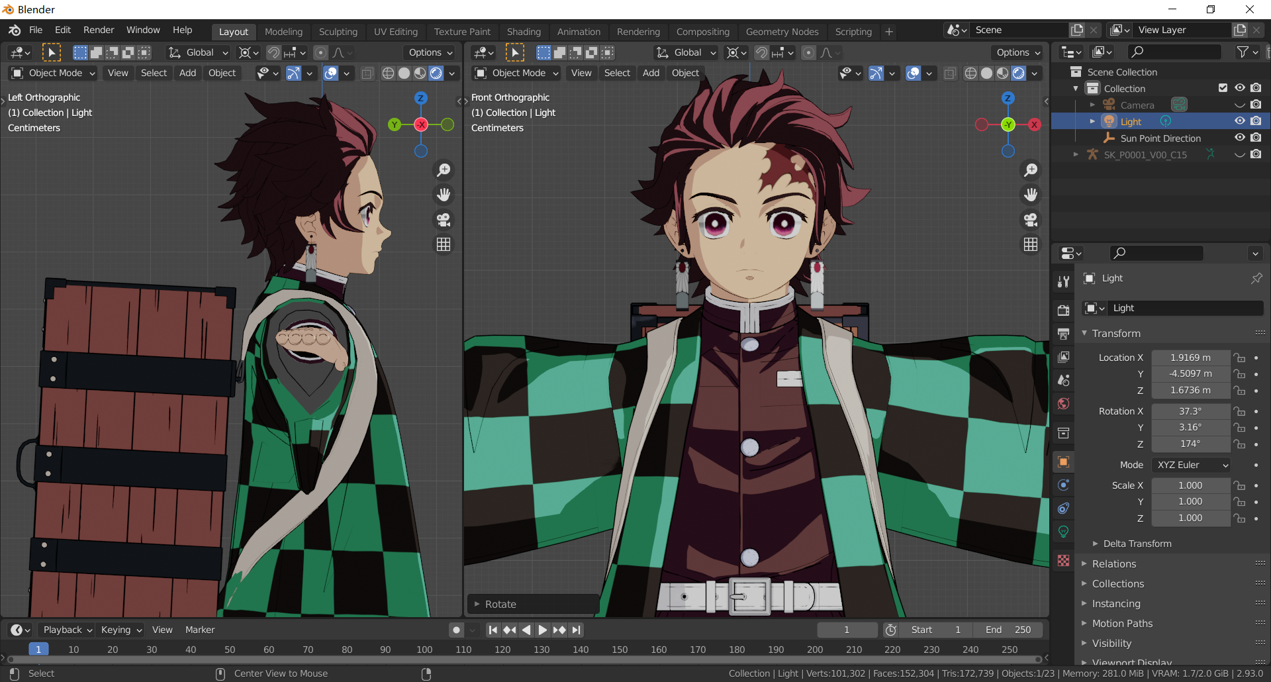Switch left viewport to wireframe shading
The width and height of the screenshot is (1271, 682).
pyautogui.click(x=389, y=73)
